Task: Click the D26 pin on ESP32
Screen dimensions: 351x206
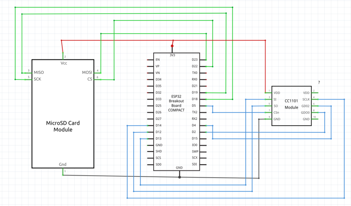Action: click(158, 112)
